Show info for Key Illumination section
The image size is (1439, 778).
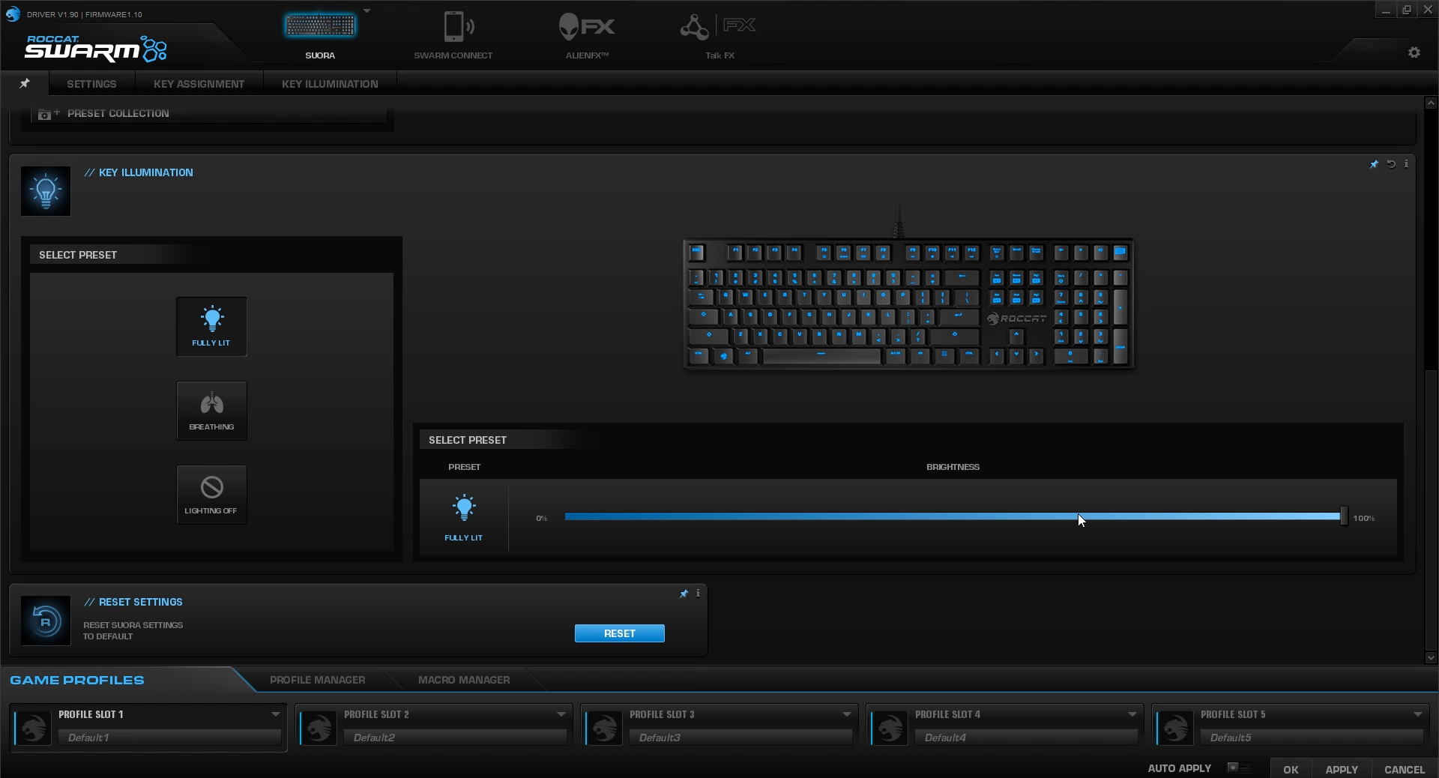click(x=1406, y=163)
